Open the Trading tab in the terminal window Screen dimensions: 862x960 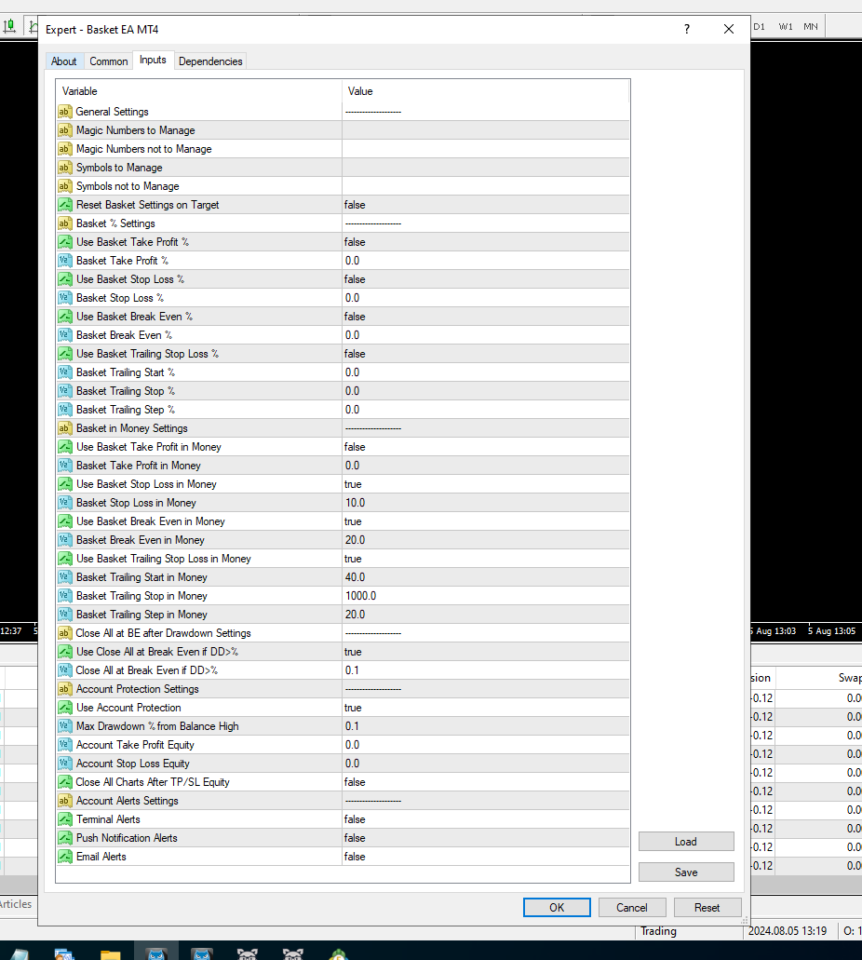658,931
